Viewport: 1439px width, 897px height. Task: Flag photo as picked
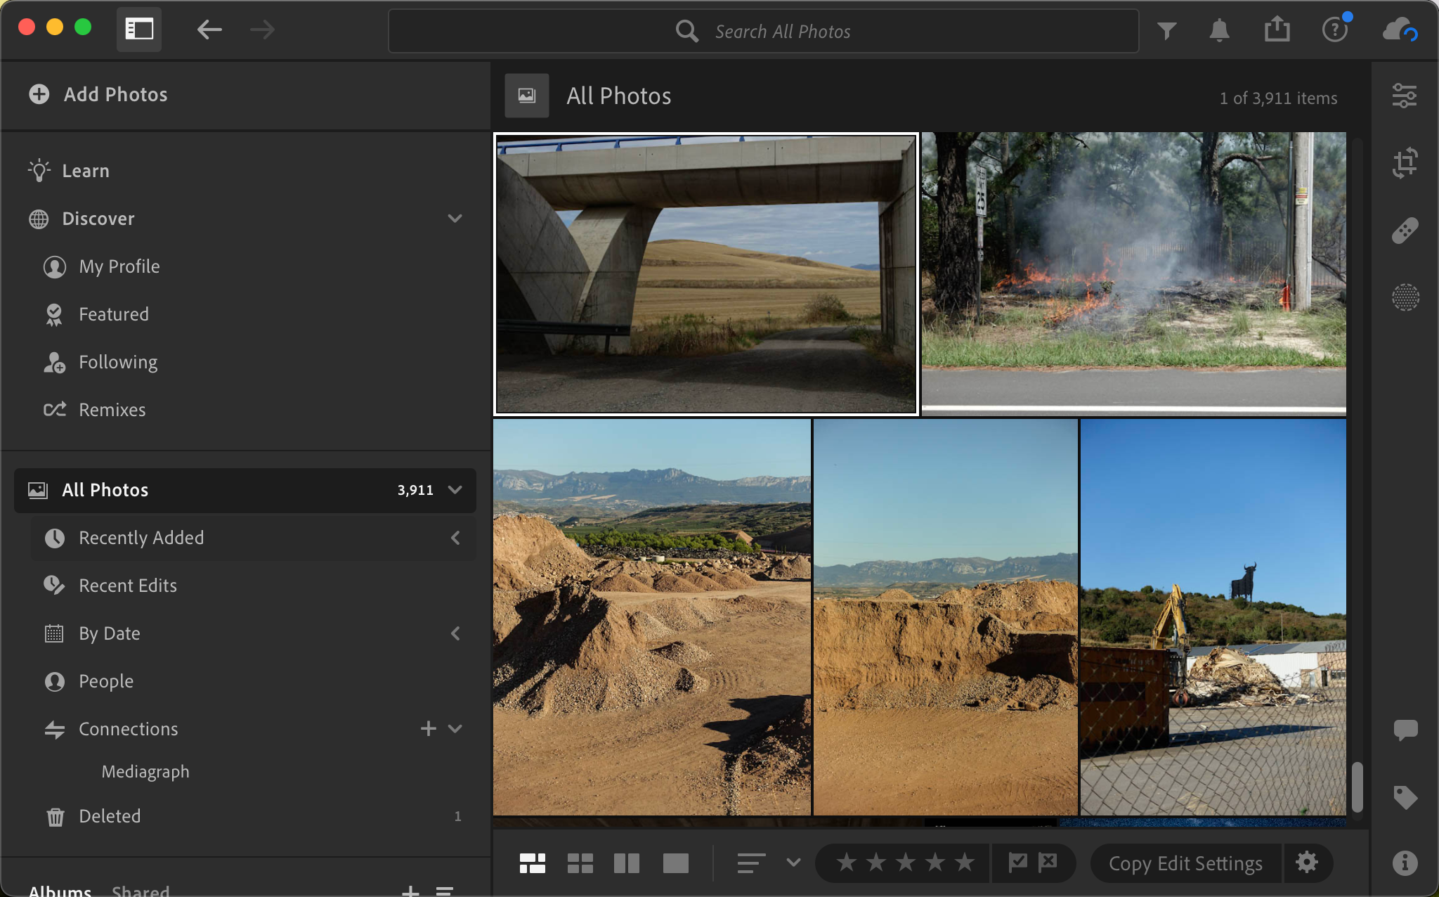tap(1017, 862)
